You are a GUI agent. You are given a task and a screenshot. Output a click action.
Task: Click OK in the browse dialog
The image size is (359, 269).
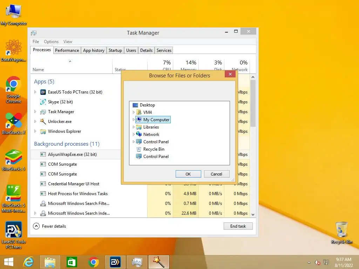pyautogui.click(x=188, y=174)
